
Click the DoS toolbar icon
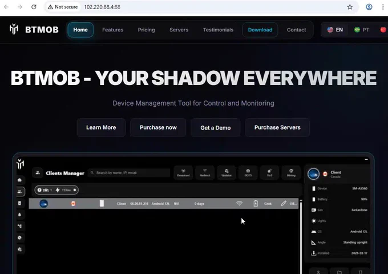pos(269,173)
